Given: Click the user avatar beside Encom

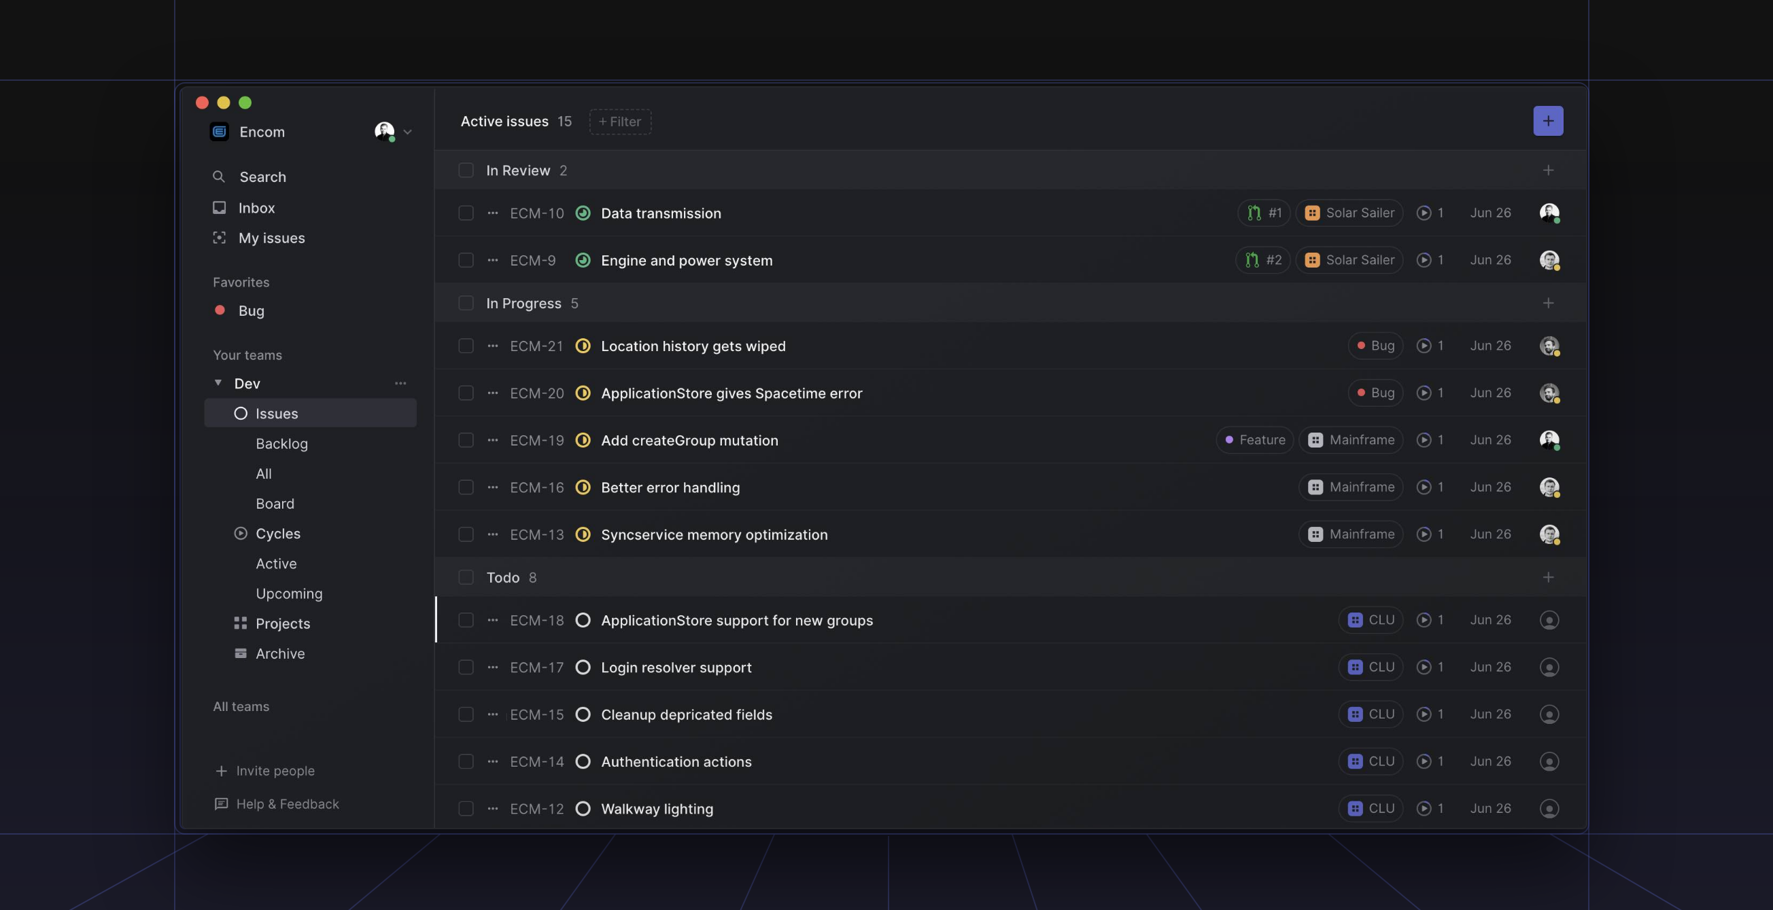Looking at the screenshot, I should [385, 131].
